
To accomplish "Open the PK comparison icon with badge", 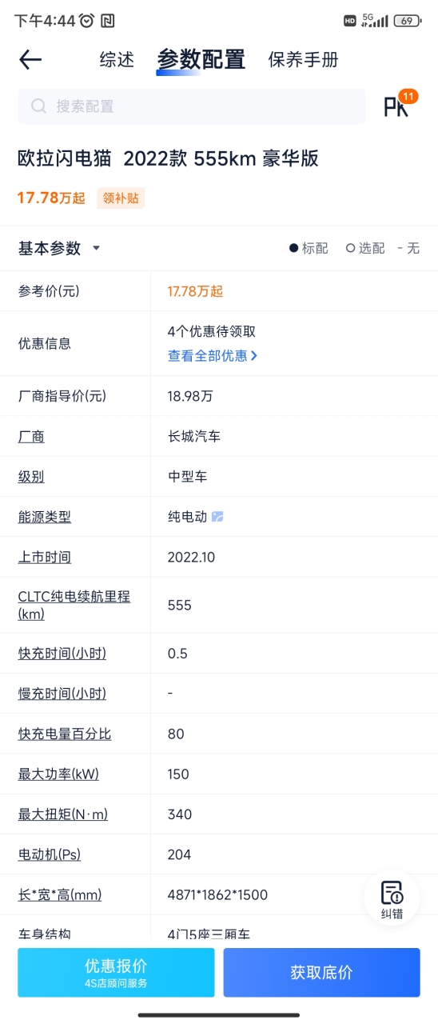I will click(399, 106).
